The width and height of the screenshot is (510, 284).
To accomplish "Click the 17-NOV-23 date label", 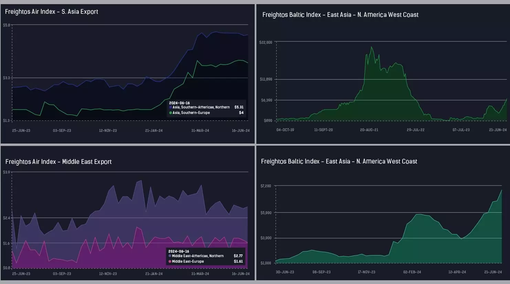I will pos(366,272).
